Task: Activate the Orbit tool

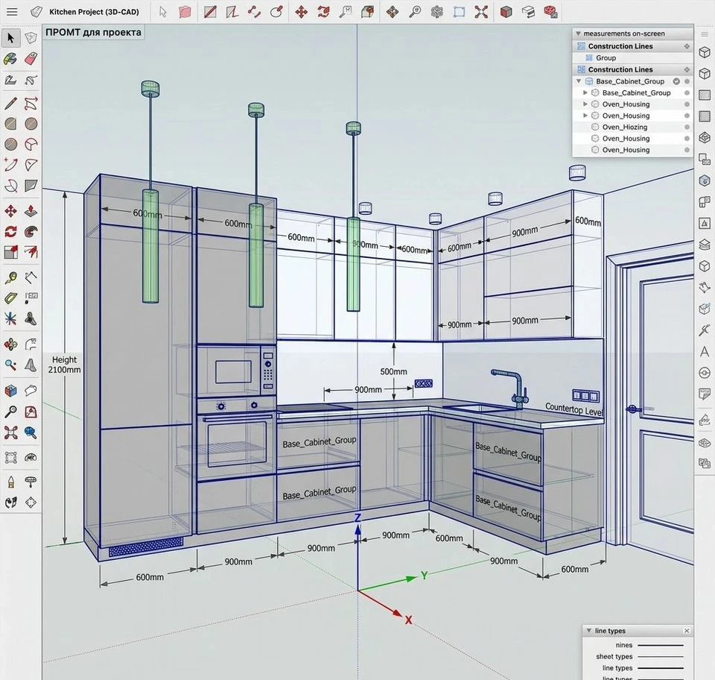Action: 10,344
